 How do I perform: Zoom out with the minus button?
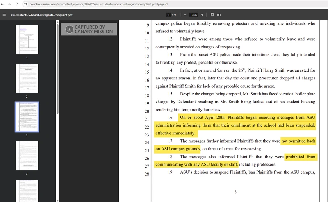(185, 15)
